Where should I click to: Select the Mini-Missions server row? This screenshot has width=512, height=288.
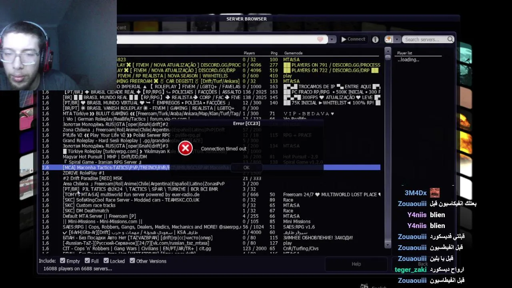[x=211, y=221]
